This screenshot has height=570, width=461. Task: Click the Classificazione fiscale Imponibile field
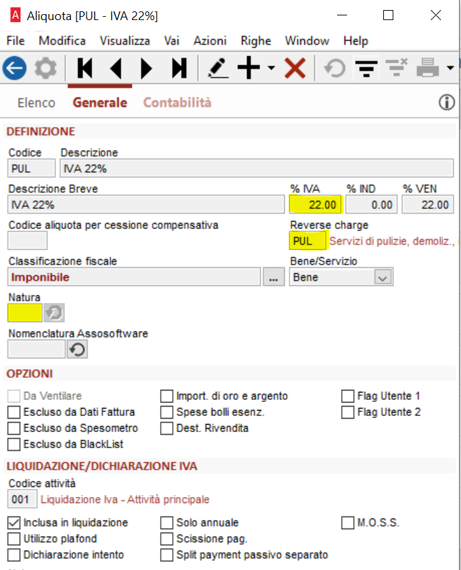[x=134, y=277]
